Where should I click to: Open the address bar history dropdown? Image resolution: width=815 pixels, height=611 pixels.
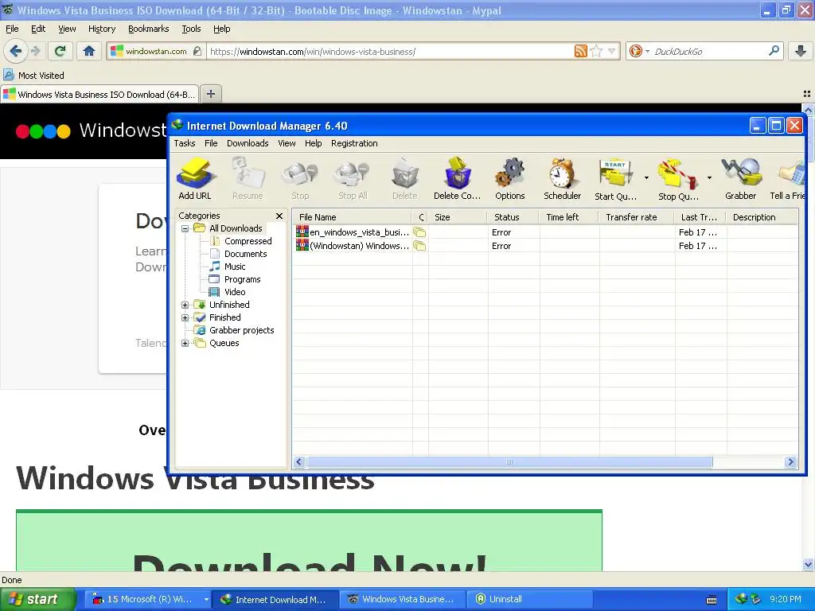612,51
